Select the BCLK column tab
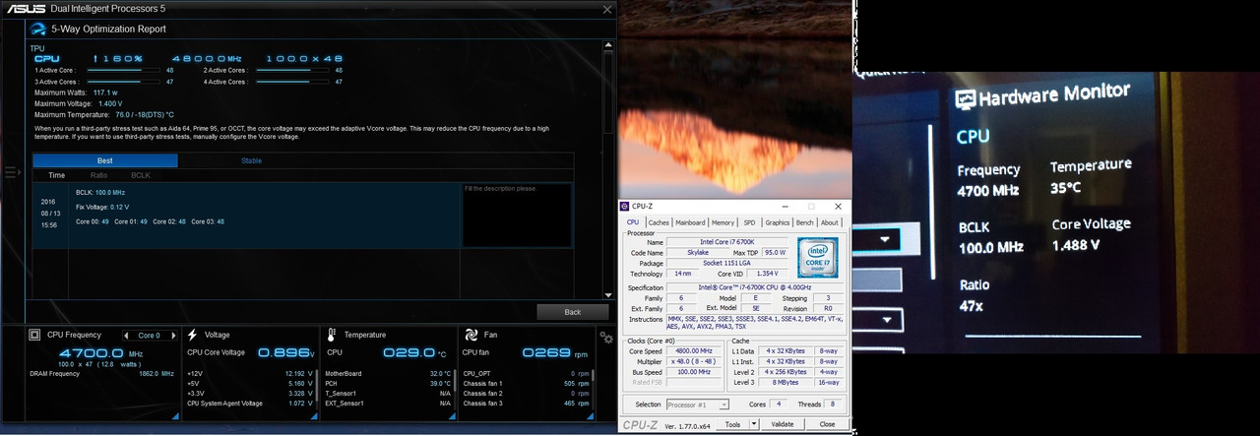Image resolution: width=1260 pixels, height=436 pixels. [141, 175]
